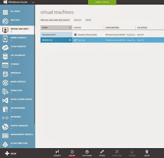Image resolution: width=164 pixels, height=158 pixels.
Task: Select the Sharepoint2013 VM row
Action: point(102,34)
